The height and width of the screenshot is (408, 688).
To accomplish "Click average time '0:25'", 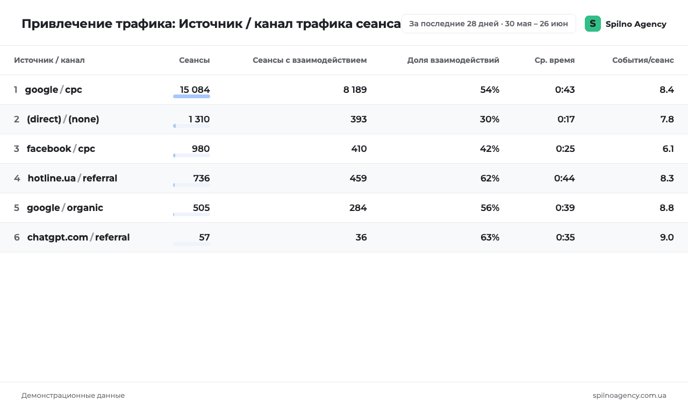I will click(565, 149).
